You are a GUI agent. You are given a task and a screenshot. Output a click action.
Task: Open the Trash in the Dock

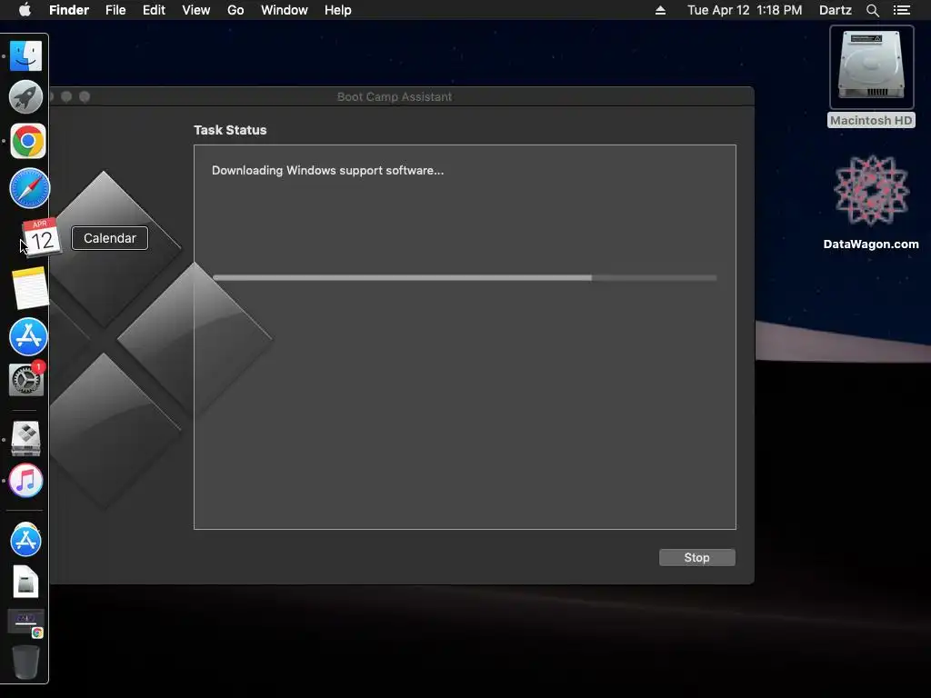25,662
